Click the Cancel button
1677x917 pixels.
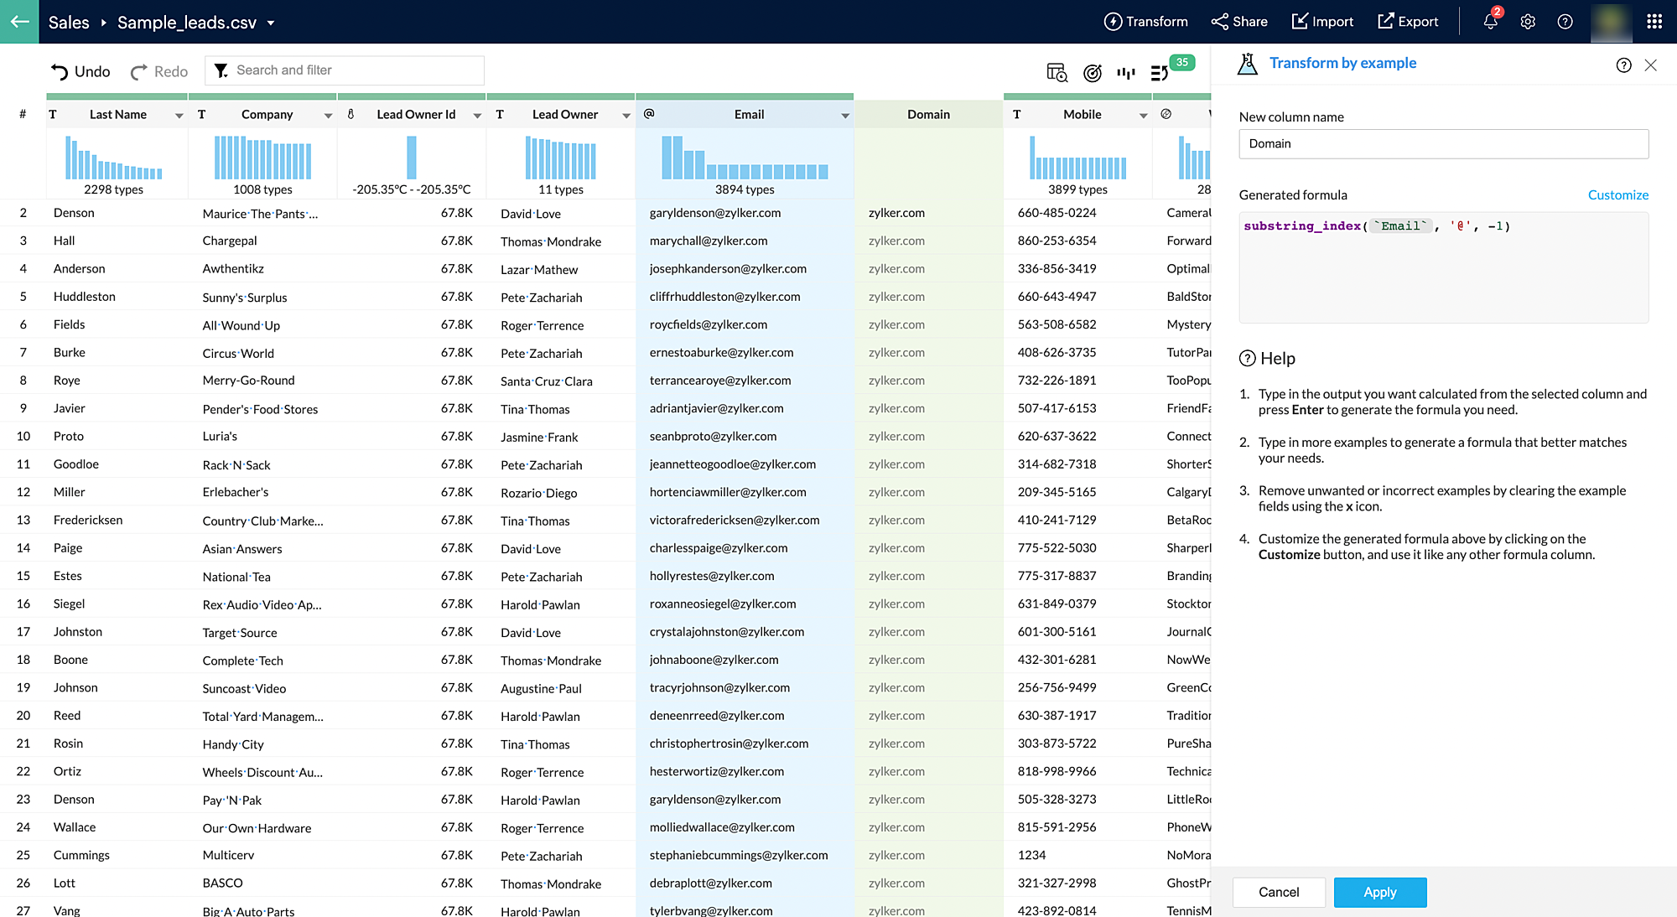(x=1278, y=892)
